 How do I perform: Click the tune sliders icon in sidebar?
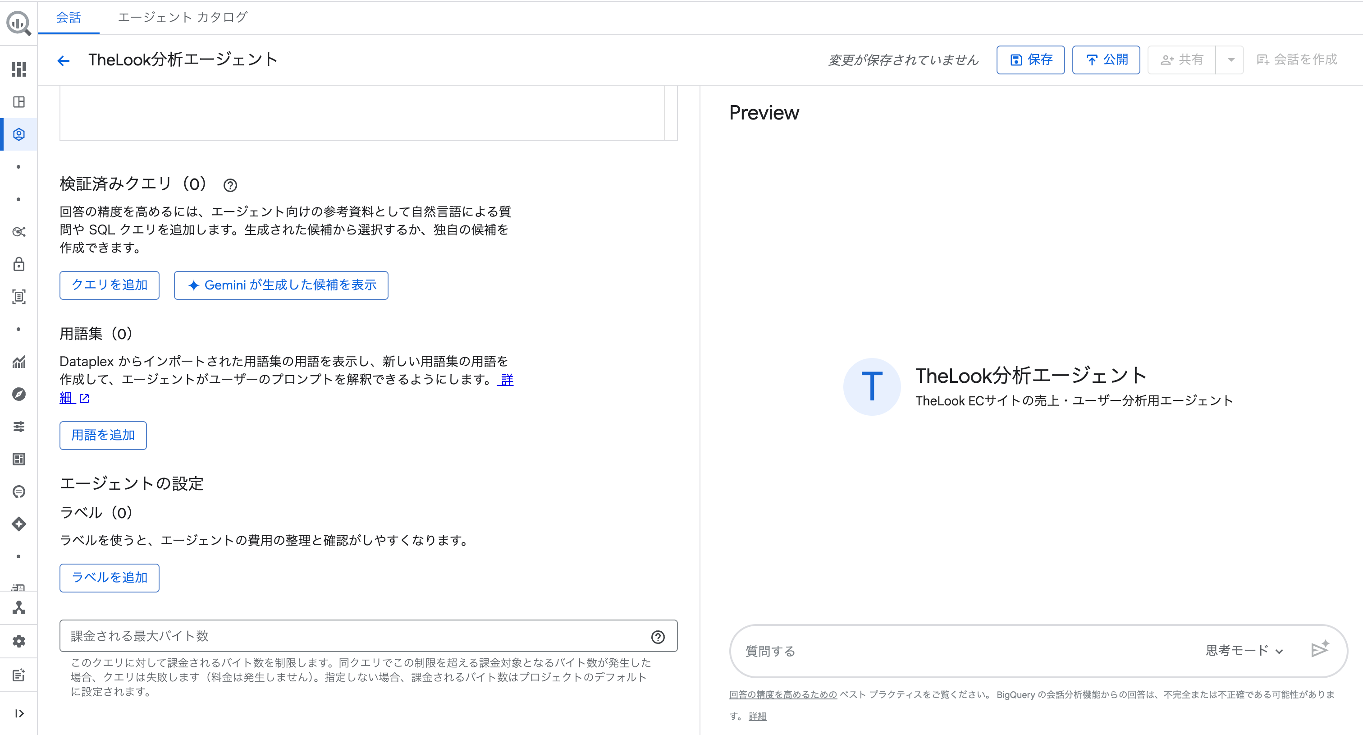[x=18, y=427]
